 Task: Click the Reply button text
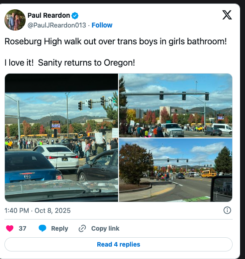60,228
